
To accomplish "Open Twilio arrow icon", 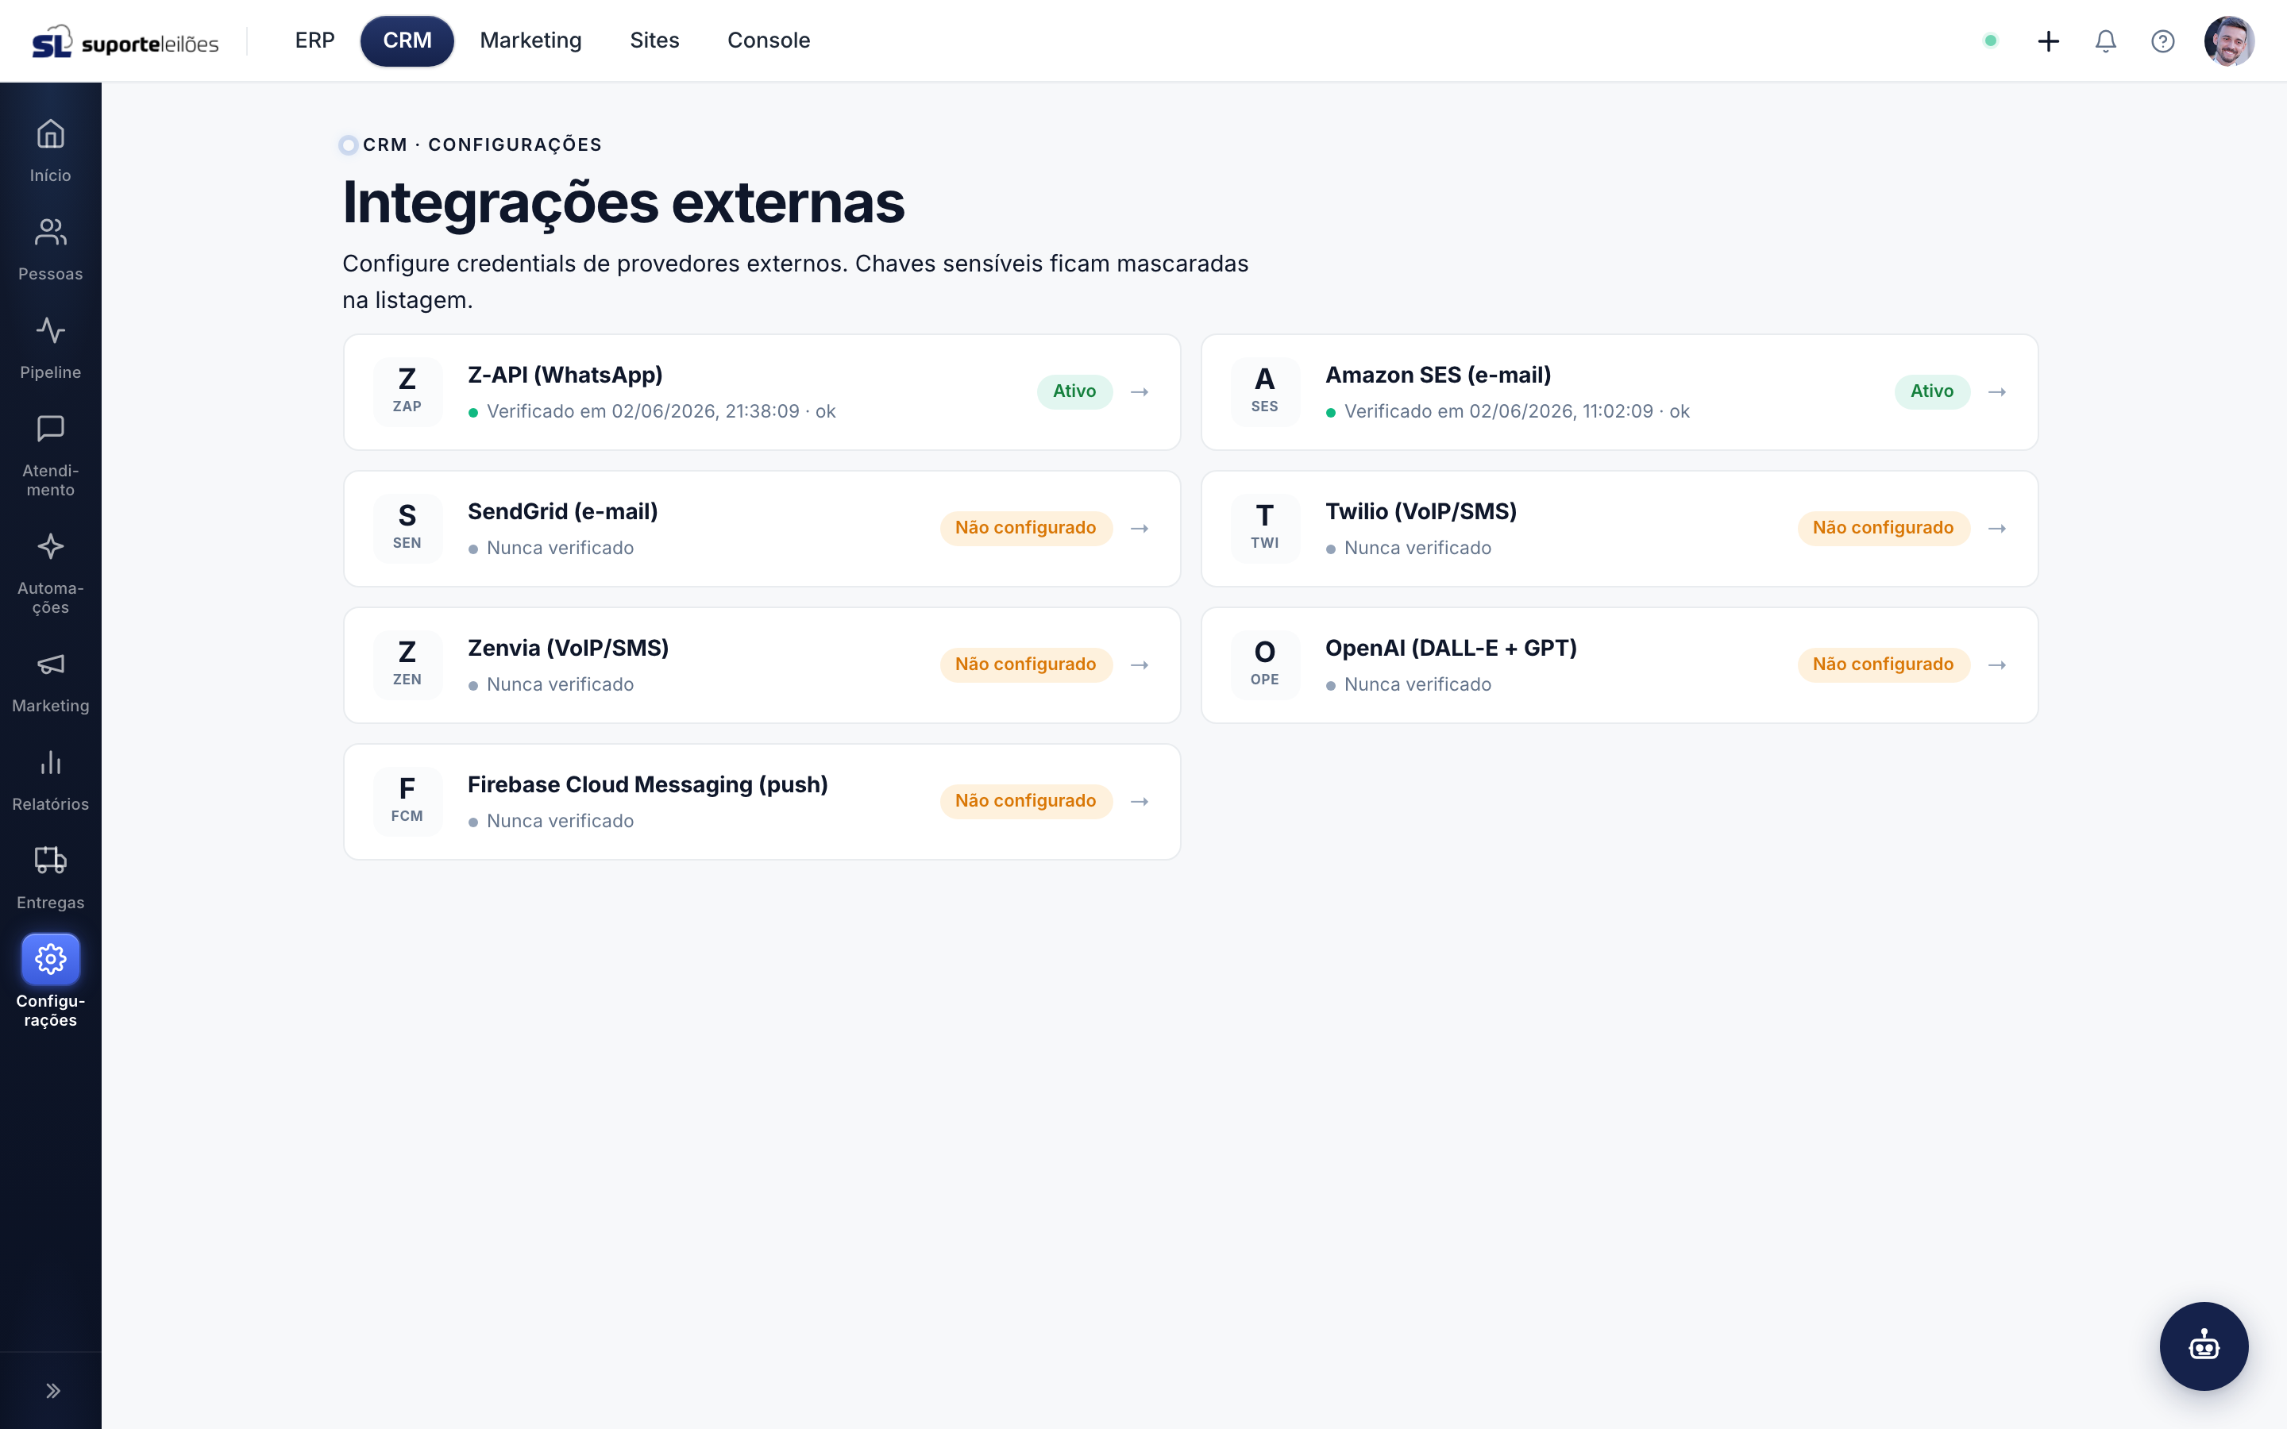I will point(1997,528).
